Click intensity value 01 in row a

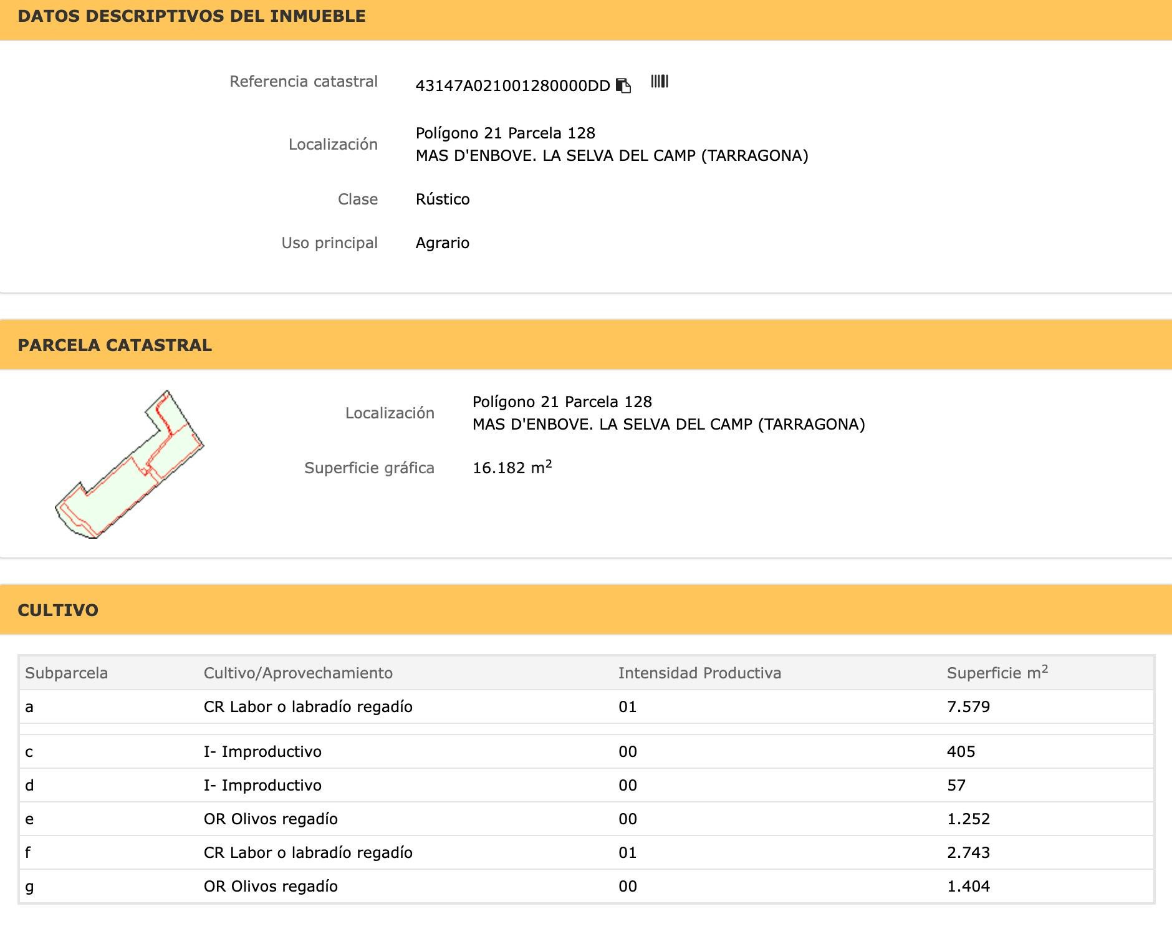[x=628, y=707]
